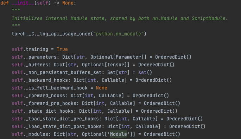
Task: Click the _non_persistent_buffers_set attribute
Action: [x=64, y=72]
